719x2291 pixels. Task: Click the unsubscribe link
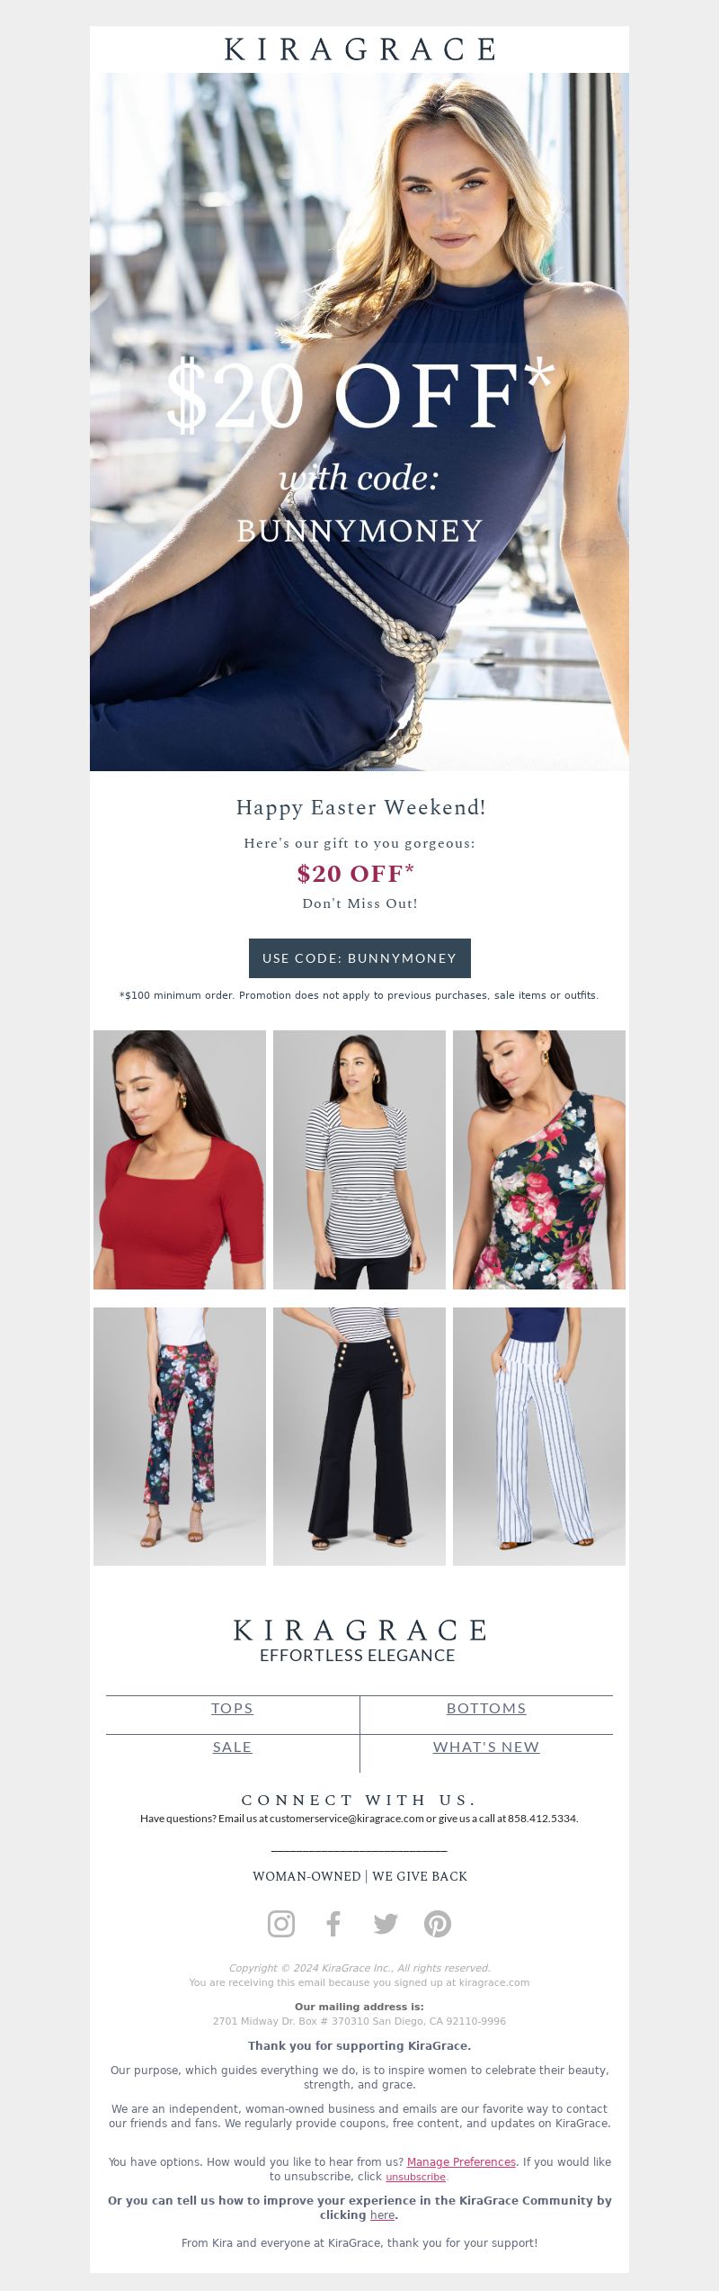pyautogui.click(x=415, y=2177)
